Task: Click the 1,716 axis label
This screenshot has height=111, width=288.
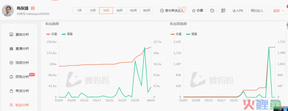Action: pos(177,53)
